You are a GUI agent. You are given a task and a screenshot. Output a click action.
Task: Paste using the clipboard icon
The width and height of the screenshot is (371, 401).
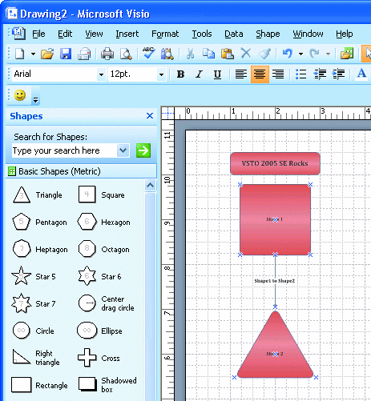click(228, 54)
